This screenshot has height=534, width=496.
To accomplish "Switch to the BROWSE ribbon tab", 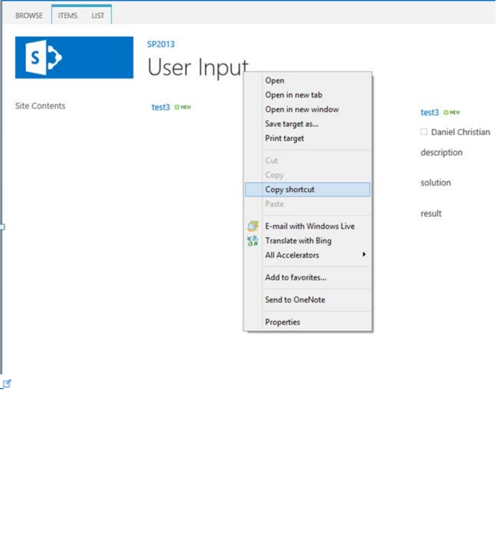I will (29, 16).
